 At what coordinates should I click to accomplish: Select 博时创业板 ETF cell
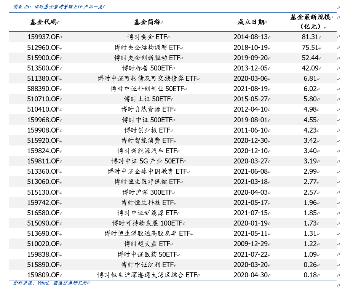point(147,130)
